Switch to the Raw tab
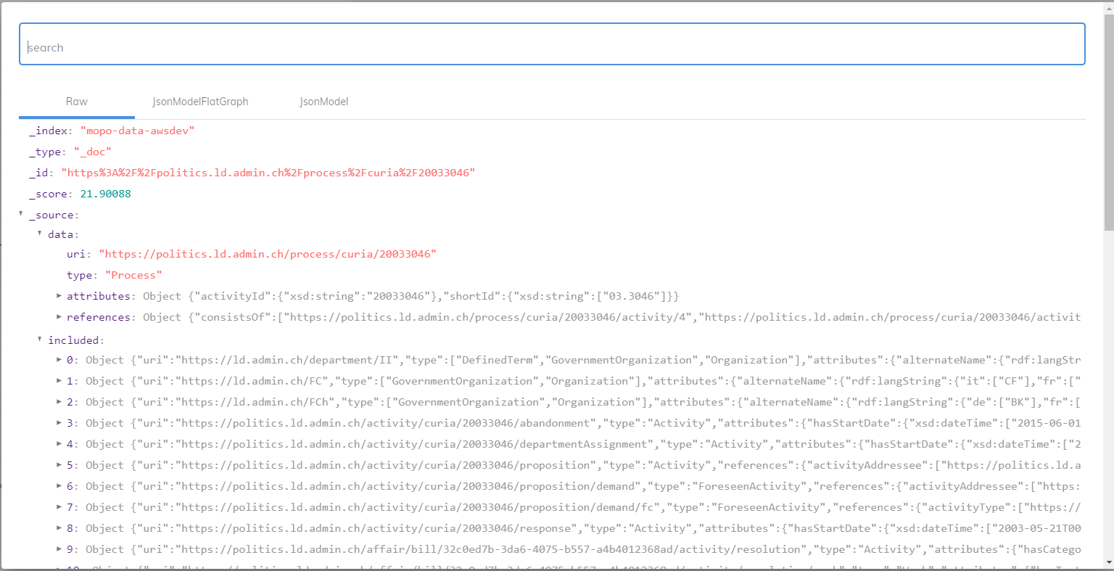This screenshot has width=1114, height=571. (77, 102)
